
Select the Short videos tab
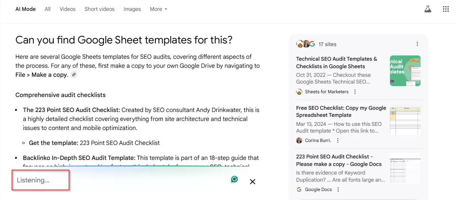point(99,9)
